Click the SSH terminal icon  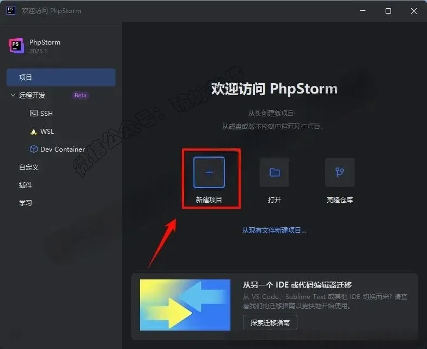(x=34, y=113)
